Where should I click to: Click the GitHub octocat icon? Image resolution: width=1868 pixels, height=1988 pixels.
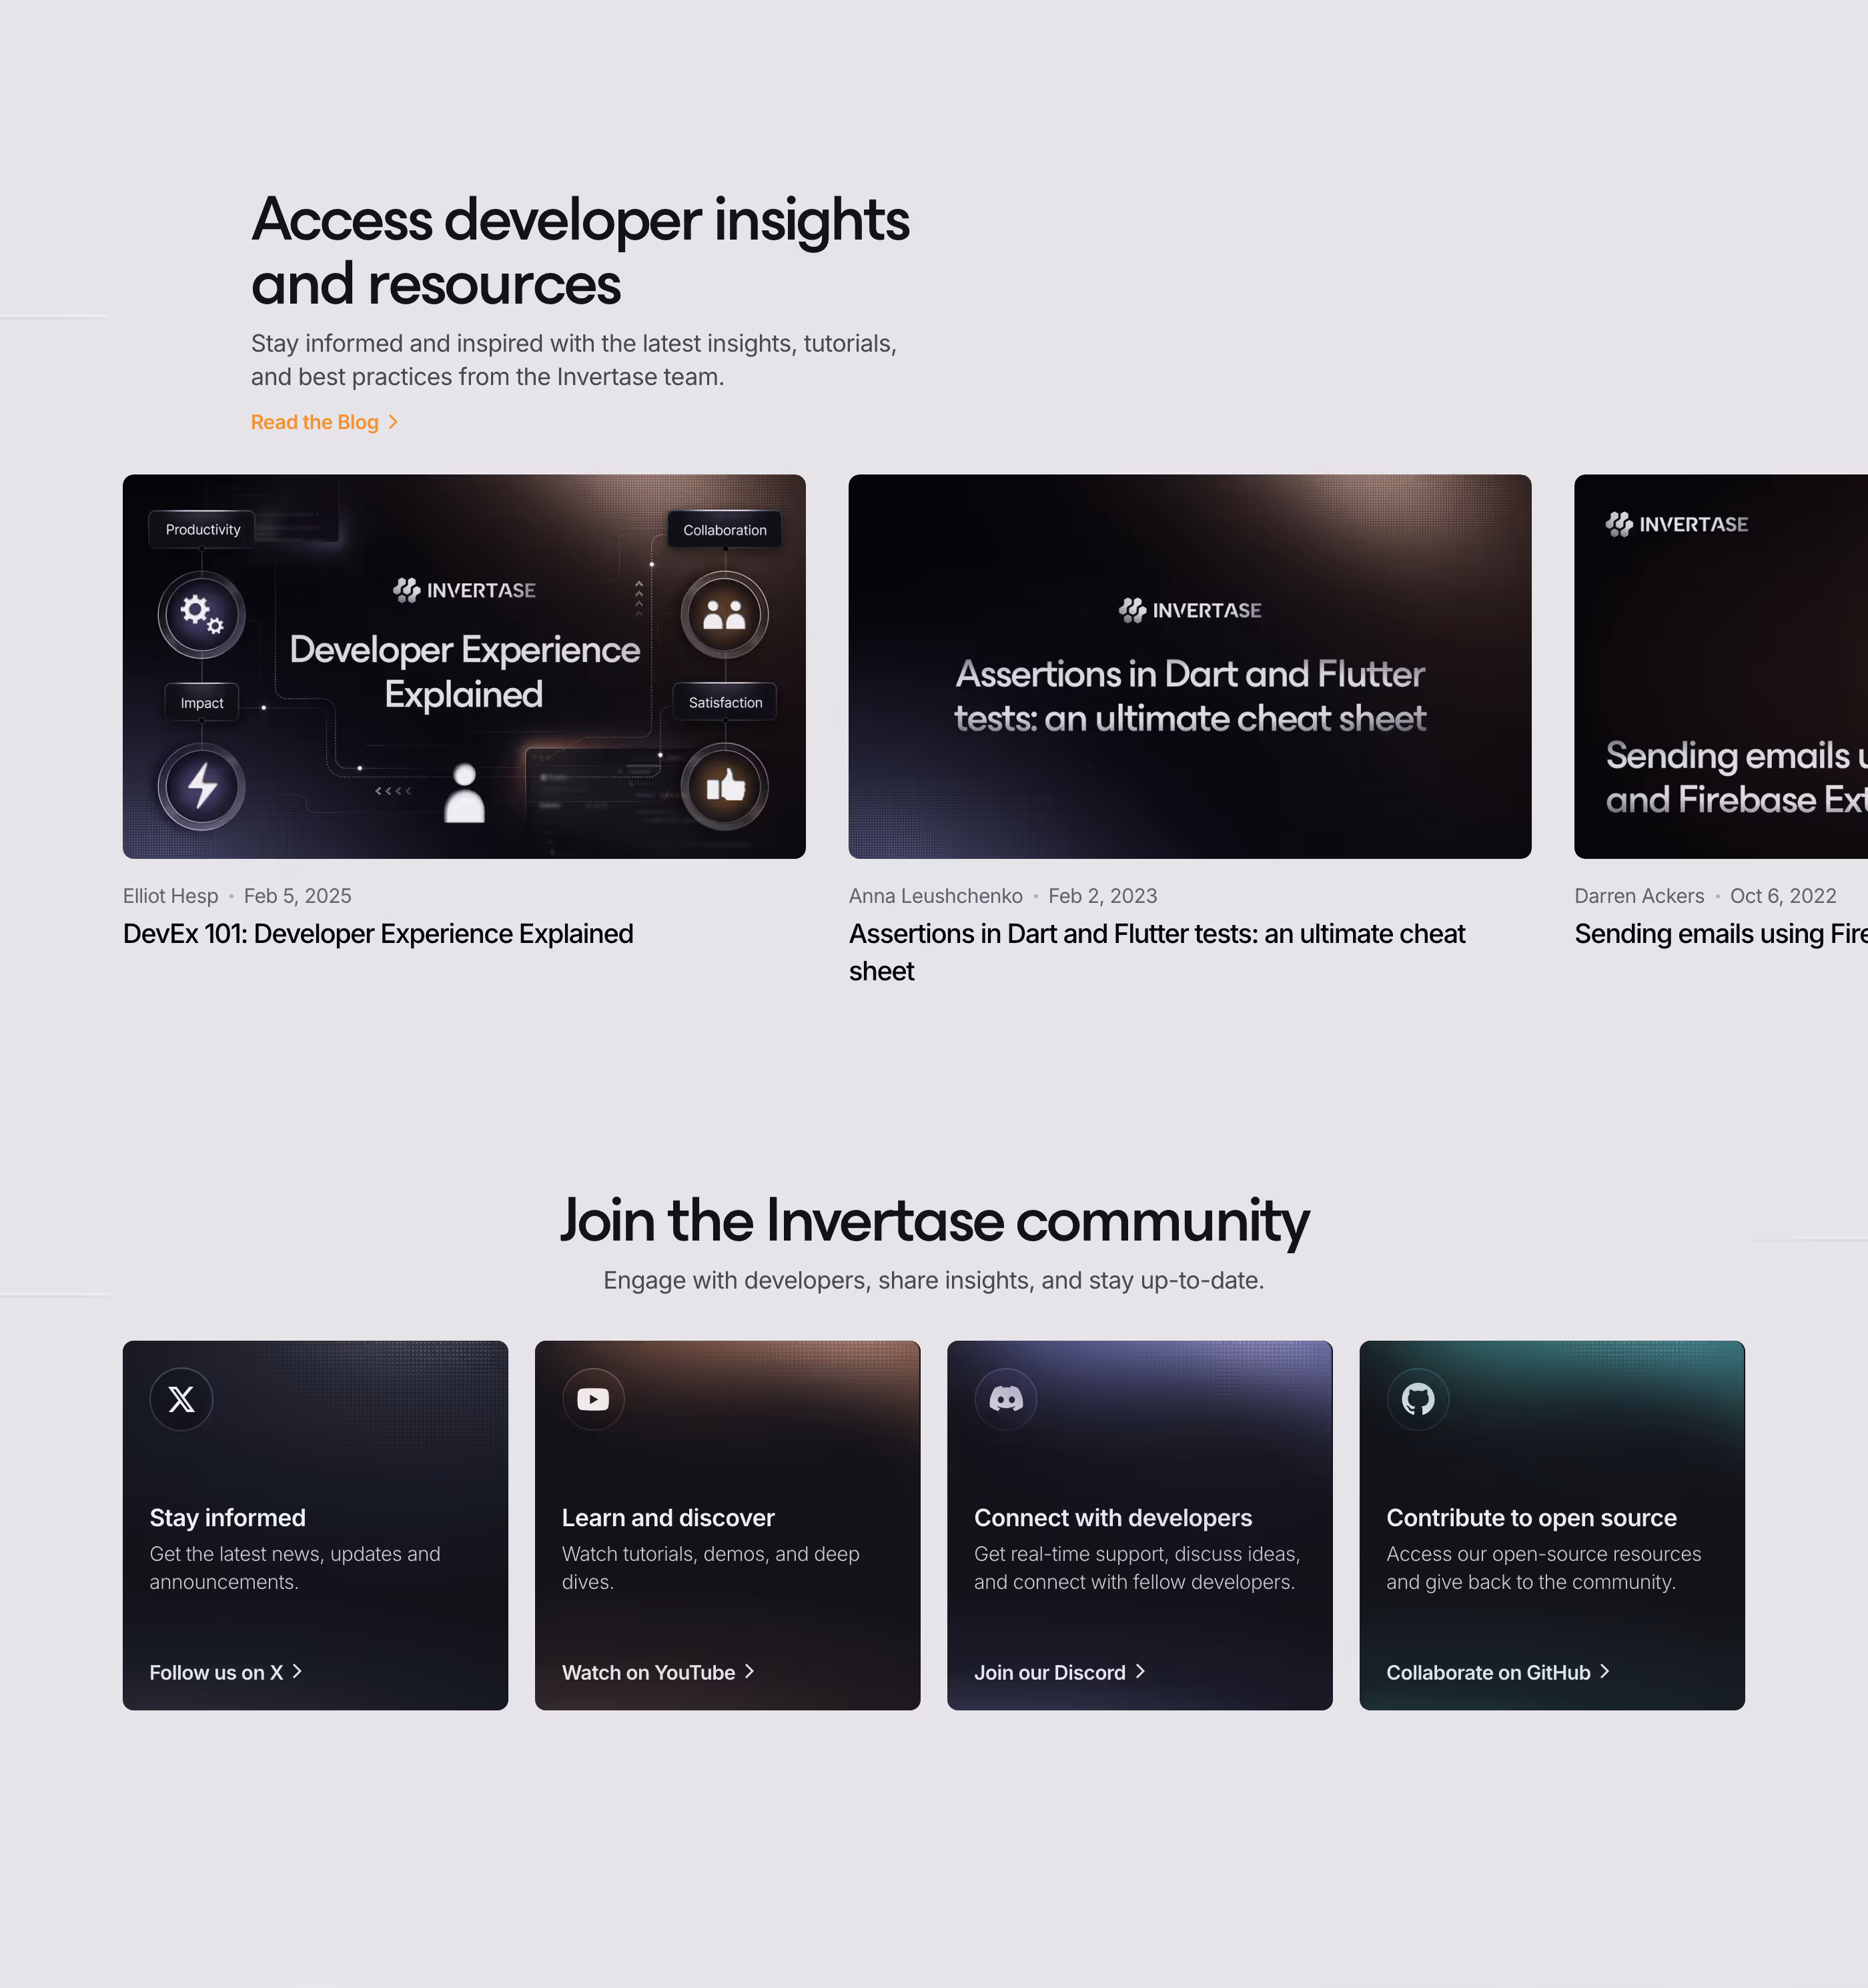tap(1417, 1399)
